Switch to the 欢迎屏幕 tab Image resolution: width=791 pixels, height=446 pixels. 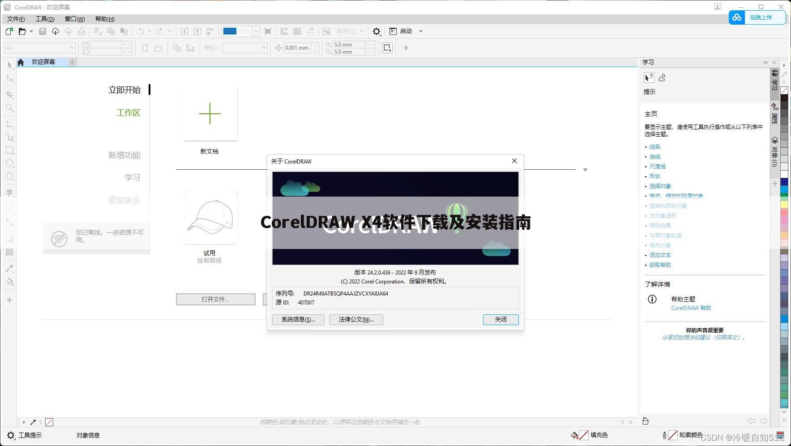point(43,62)
